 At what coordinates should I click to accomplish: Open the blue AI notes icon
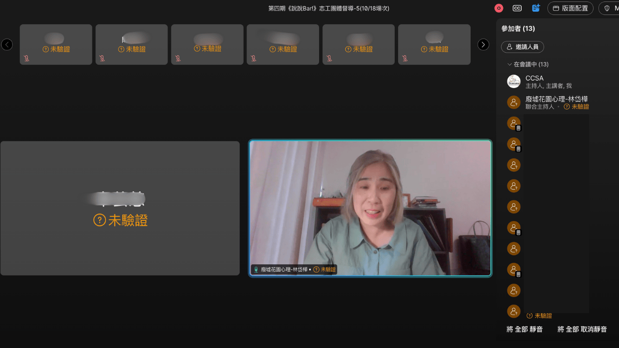(x=536, y=8)
